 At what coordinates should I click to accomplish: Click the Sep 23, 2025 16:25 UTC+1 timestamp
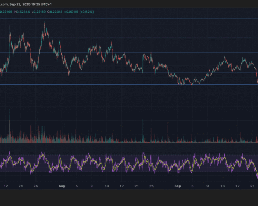[x=31, y=4]
